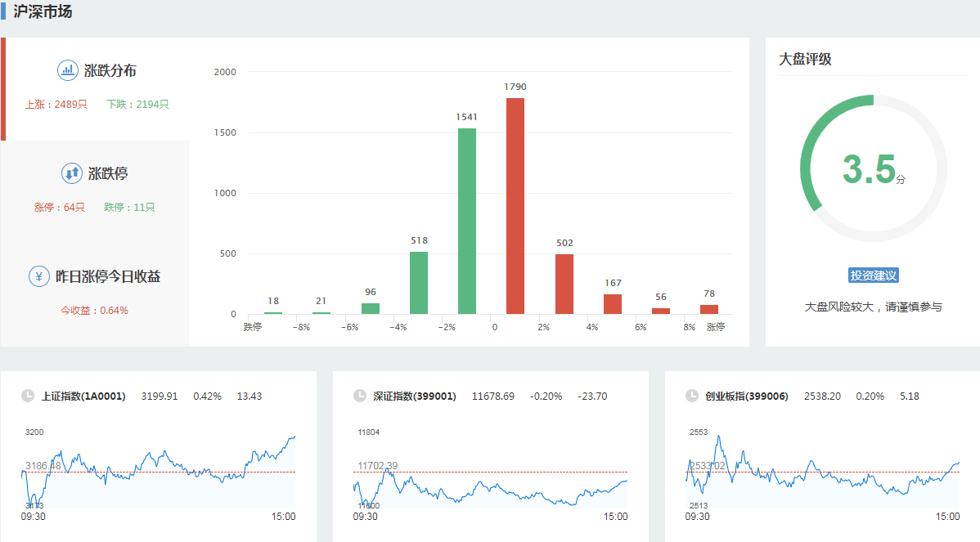Viewport: 980px width, 542px height.
Task: Click the 涨跌停 up-down arrows icon
Action: [x=71, y=173]
